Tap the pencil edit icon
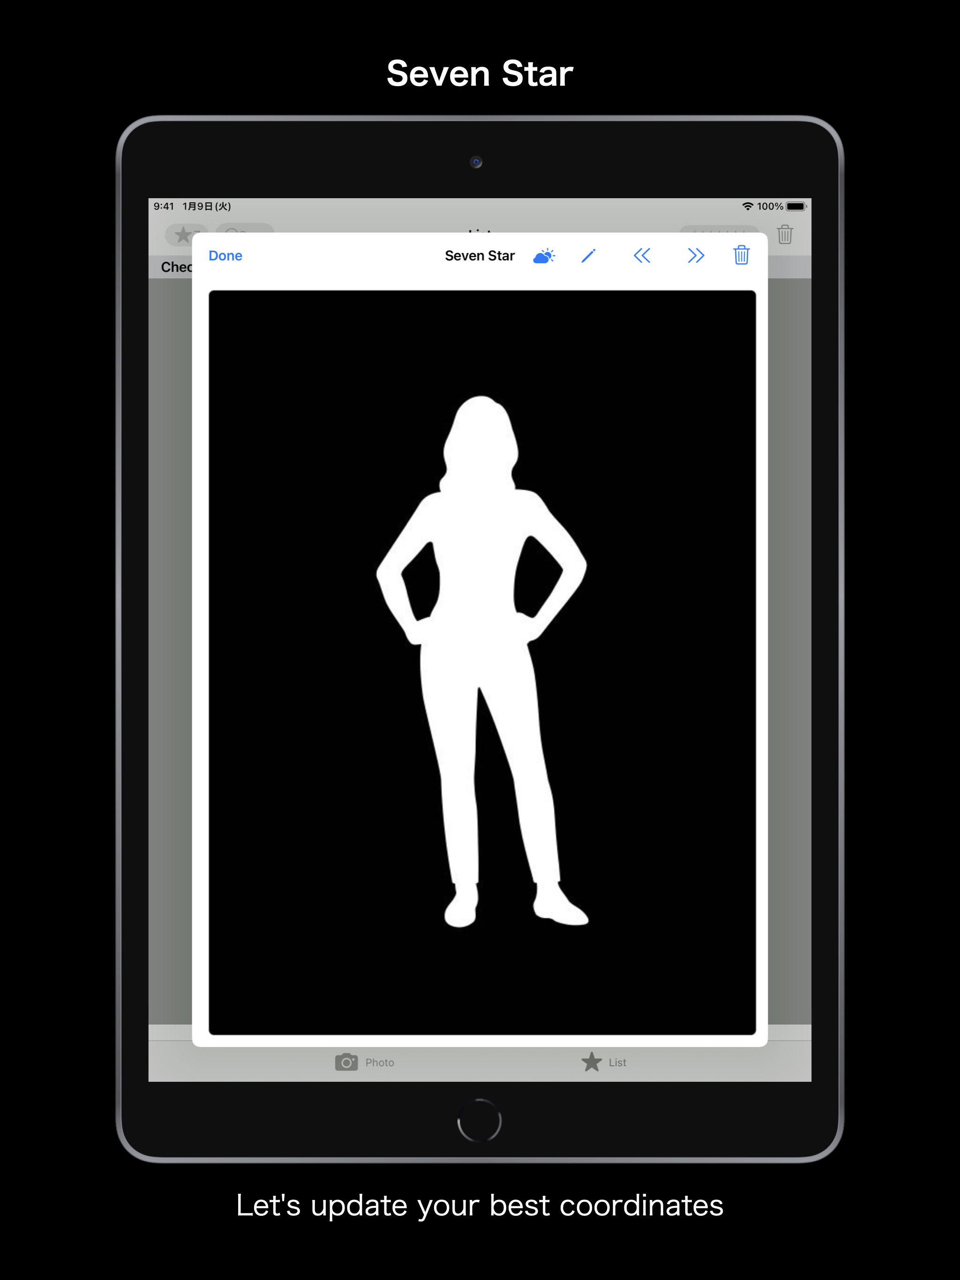 point(588,256)
